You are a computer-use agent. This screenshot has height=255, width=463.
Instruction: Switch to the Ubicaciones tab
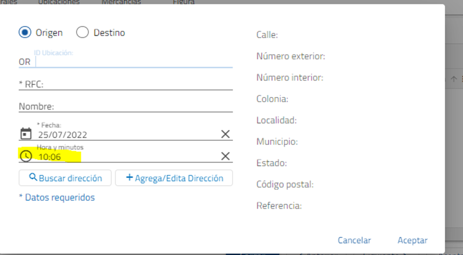coord(59,2)
